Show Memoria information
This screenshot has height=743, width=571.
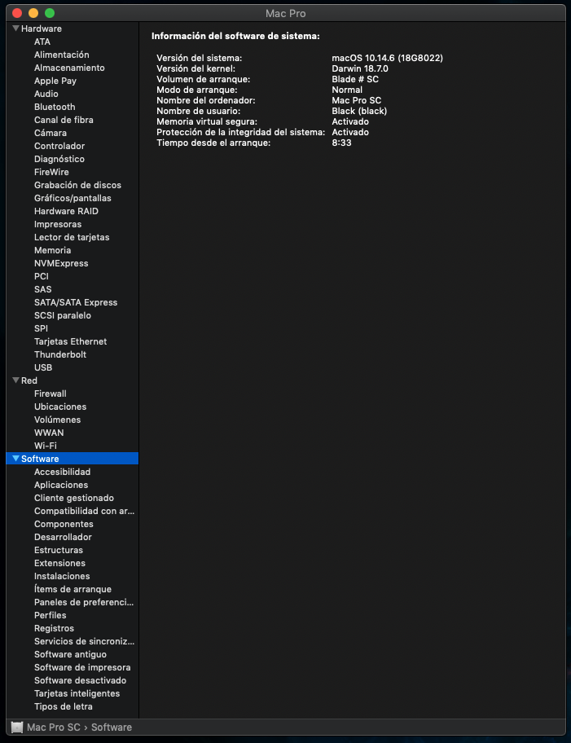tap(53, 250)
